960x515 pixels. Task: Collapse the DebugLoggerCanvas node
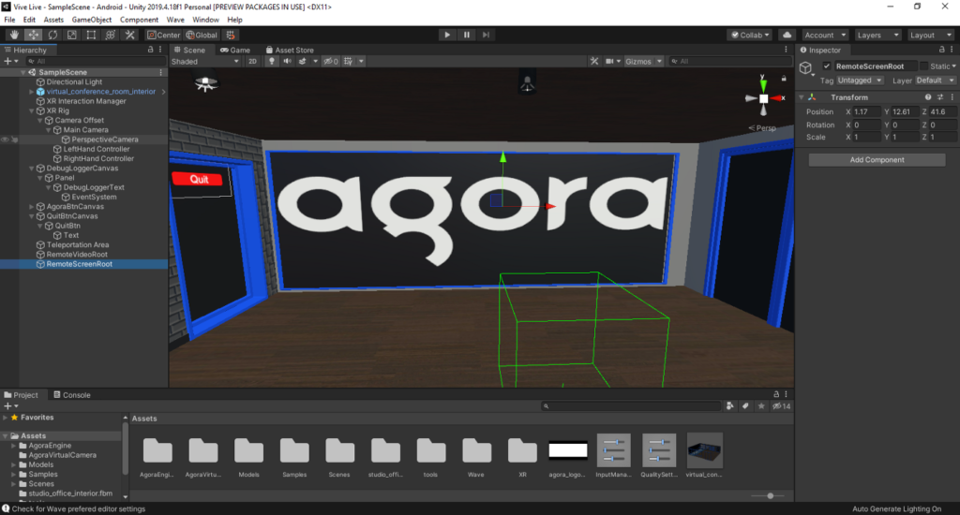[x=32, y=169]
